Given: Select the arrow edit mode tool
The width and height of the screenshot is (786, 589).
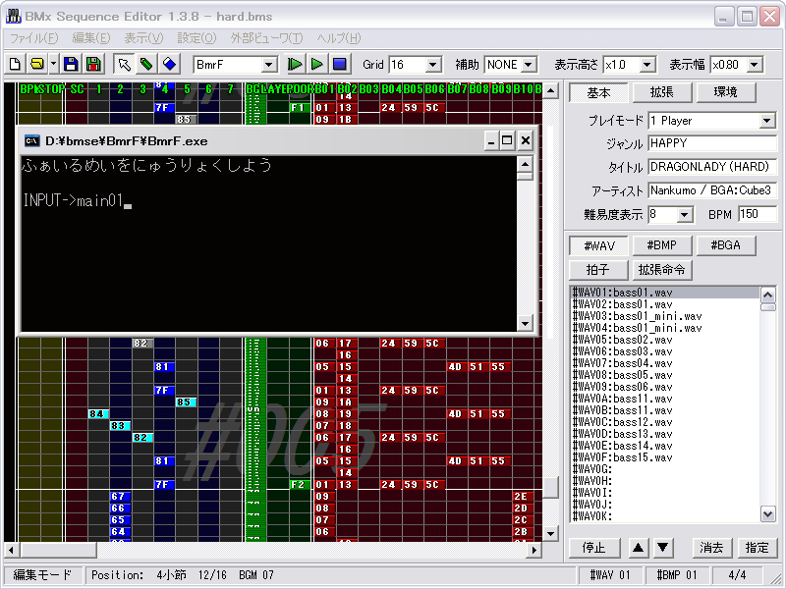Looking at the screenshot, I should click(124, 65).
